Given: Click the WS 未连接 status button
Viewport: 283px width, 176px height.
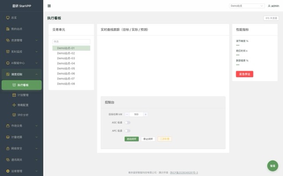Looking at the screenshot, I should tap(271, 18).
